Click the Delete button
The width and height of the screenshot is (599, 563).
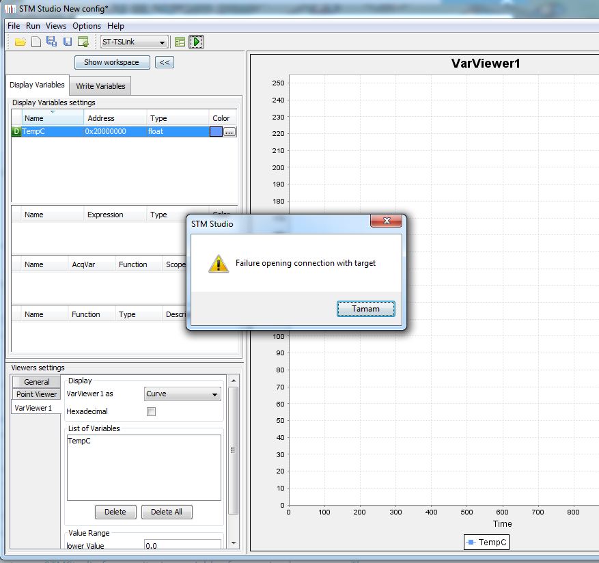pyautogui.click(x=115, y=512)
